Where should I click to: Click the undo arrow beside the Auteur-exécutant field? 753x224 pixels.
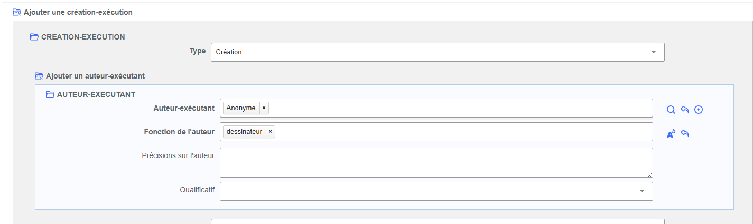685,110
